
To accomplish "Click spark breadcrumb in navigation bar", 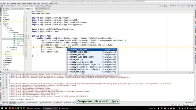I will pos(14,6).
